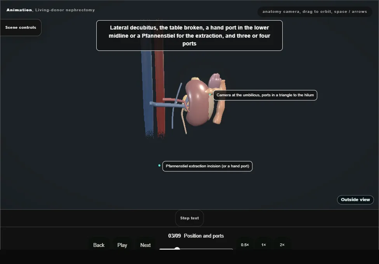Advance with the Next button

(x=146, y=245)
